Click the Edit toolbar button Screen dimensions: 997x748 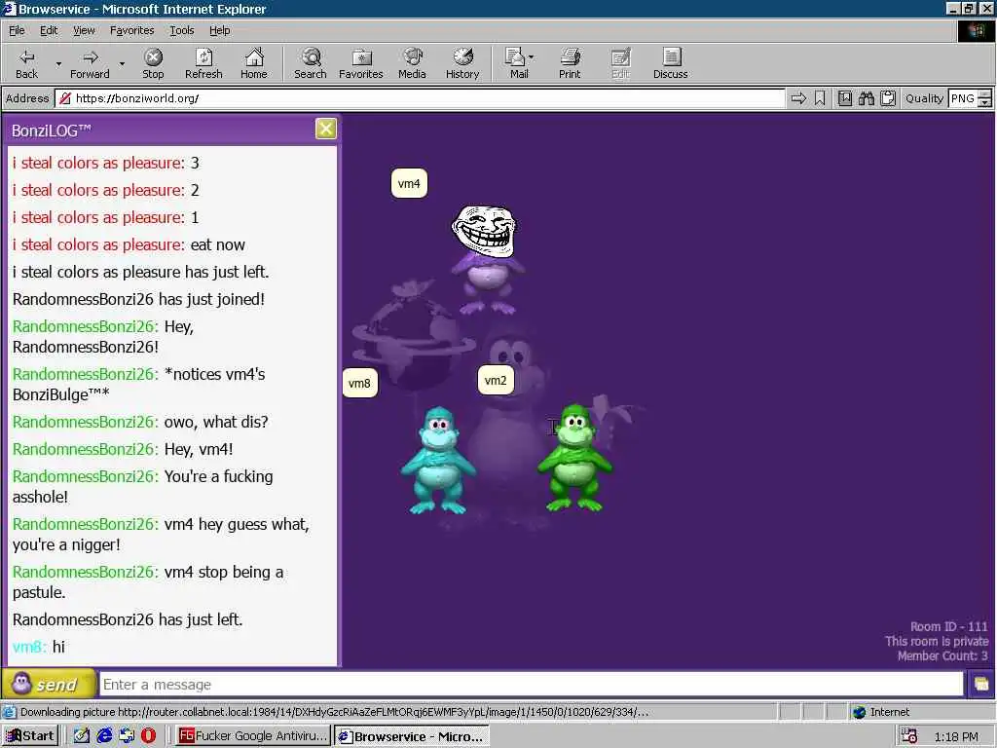[620, 63]
